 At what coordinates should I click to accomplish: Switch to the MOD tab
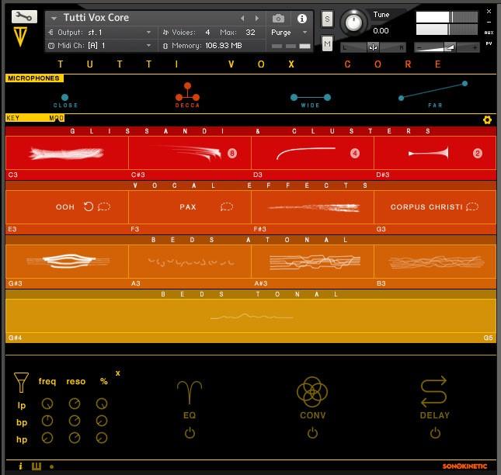pos(57,118)
